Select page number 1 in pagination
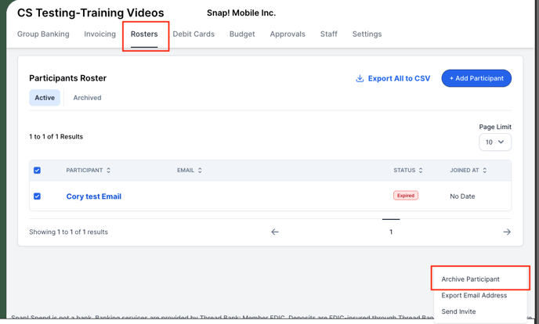 click(391, 232)
